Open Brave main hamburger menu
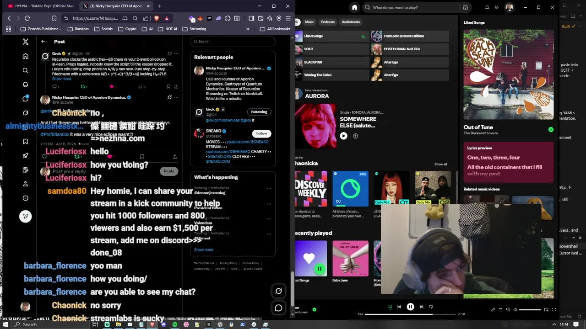This screenshot has width=586, height=329. pyautogui.click(x=288, y=18)
